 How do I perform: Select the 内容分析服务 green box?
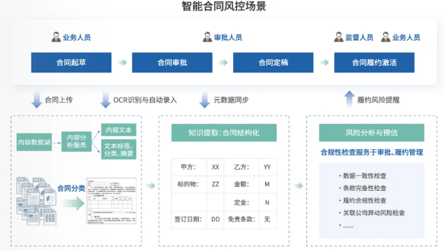click(x=77, y=142)
